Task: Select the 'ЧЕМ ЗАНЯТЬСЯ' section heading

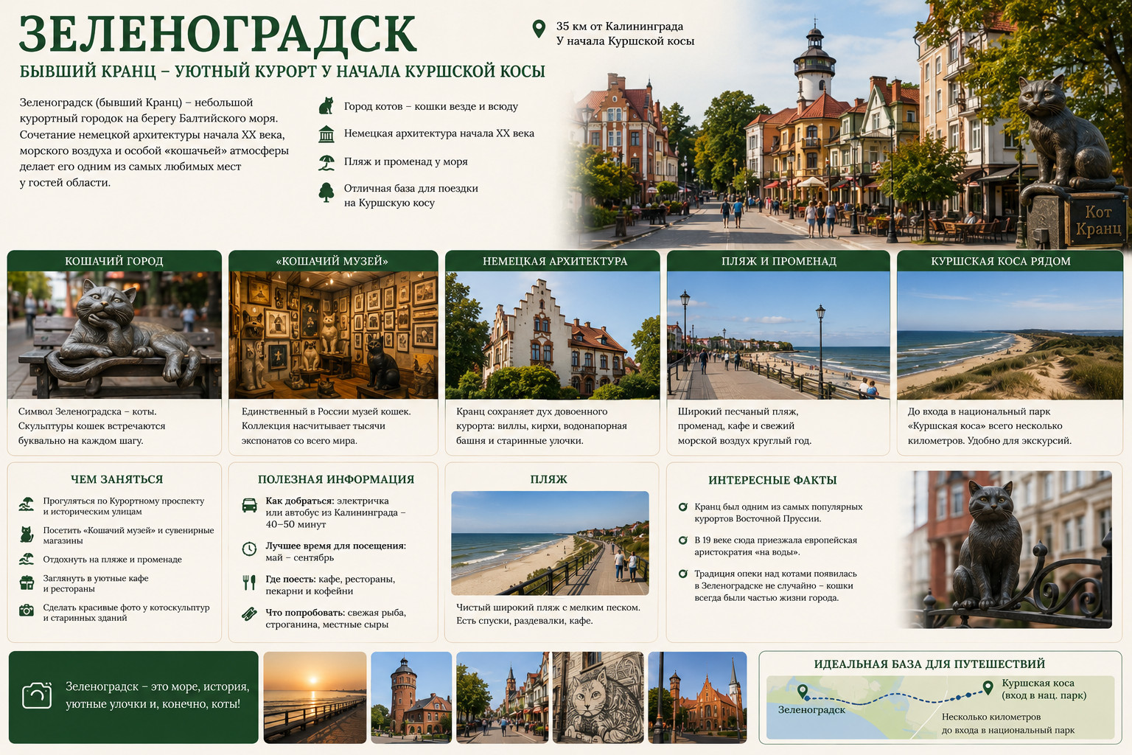Action: [x=116, y=479]
